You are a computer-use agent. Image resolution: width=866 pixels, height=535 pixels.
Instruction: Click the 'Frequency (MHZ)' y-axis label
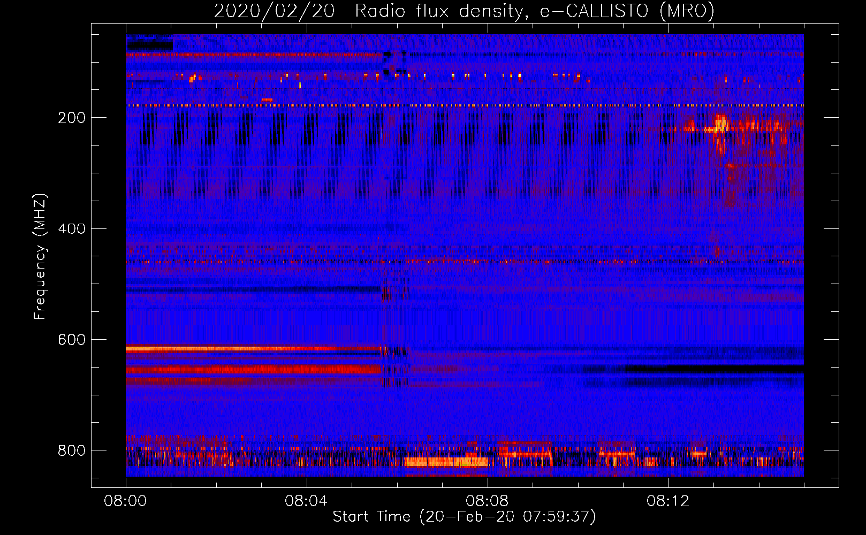point(40,257)
